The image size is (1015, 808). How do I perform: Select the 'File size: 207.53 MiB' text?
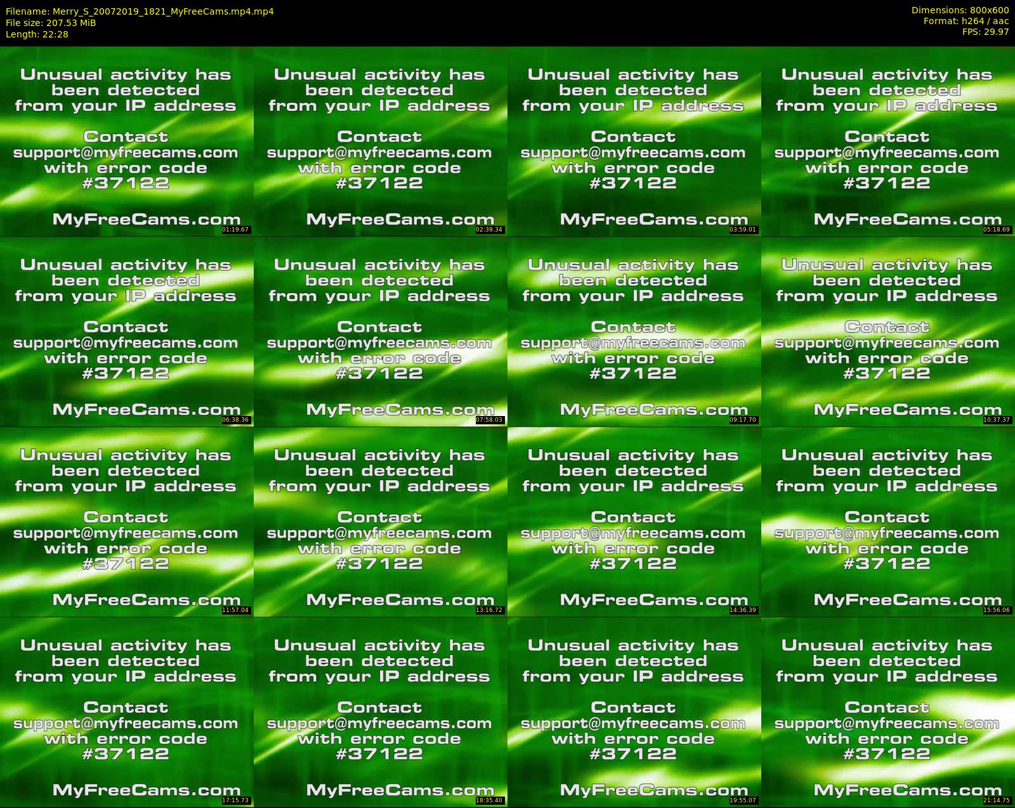coord(51,23)
